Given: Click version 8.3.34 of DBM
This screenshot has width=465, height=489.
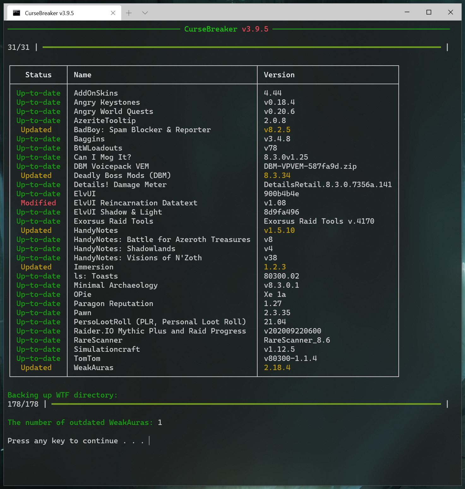Looking at the screenshot, I should 277,175.
